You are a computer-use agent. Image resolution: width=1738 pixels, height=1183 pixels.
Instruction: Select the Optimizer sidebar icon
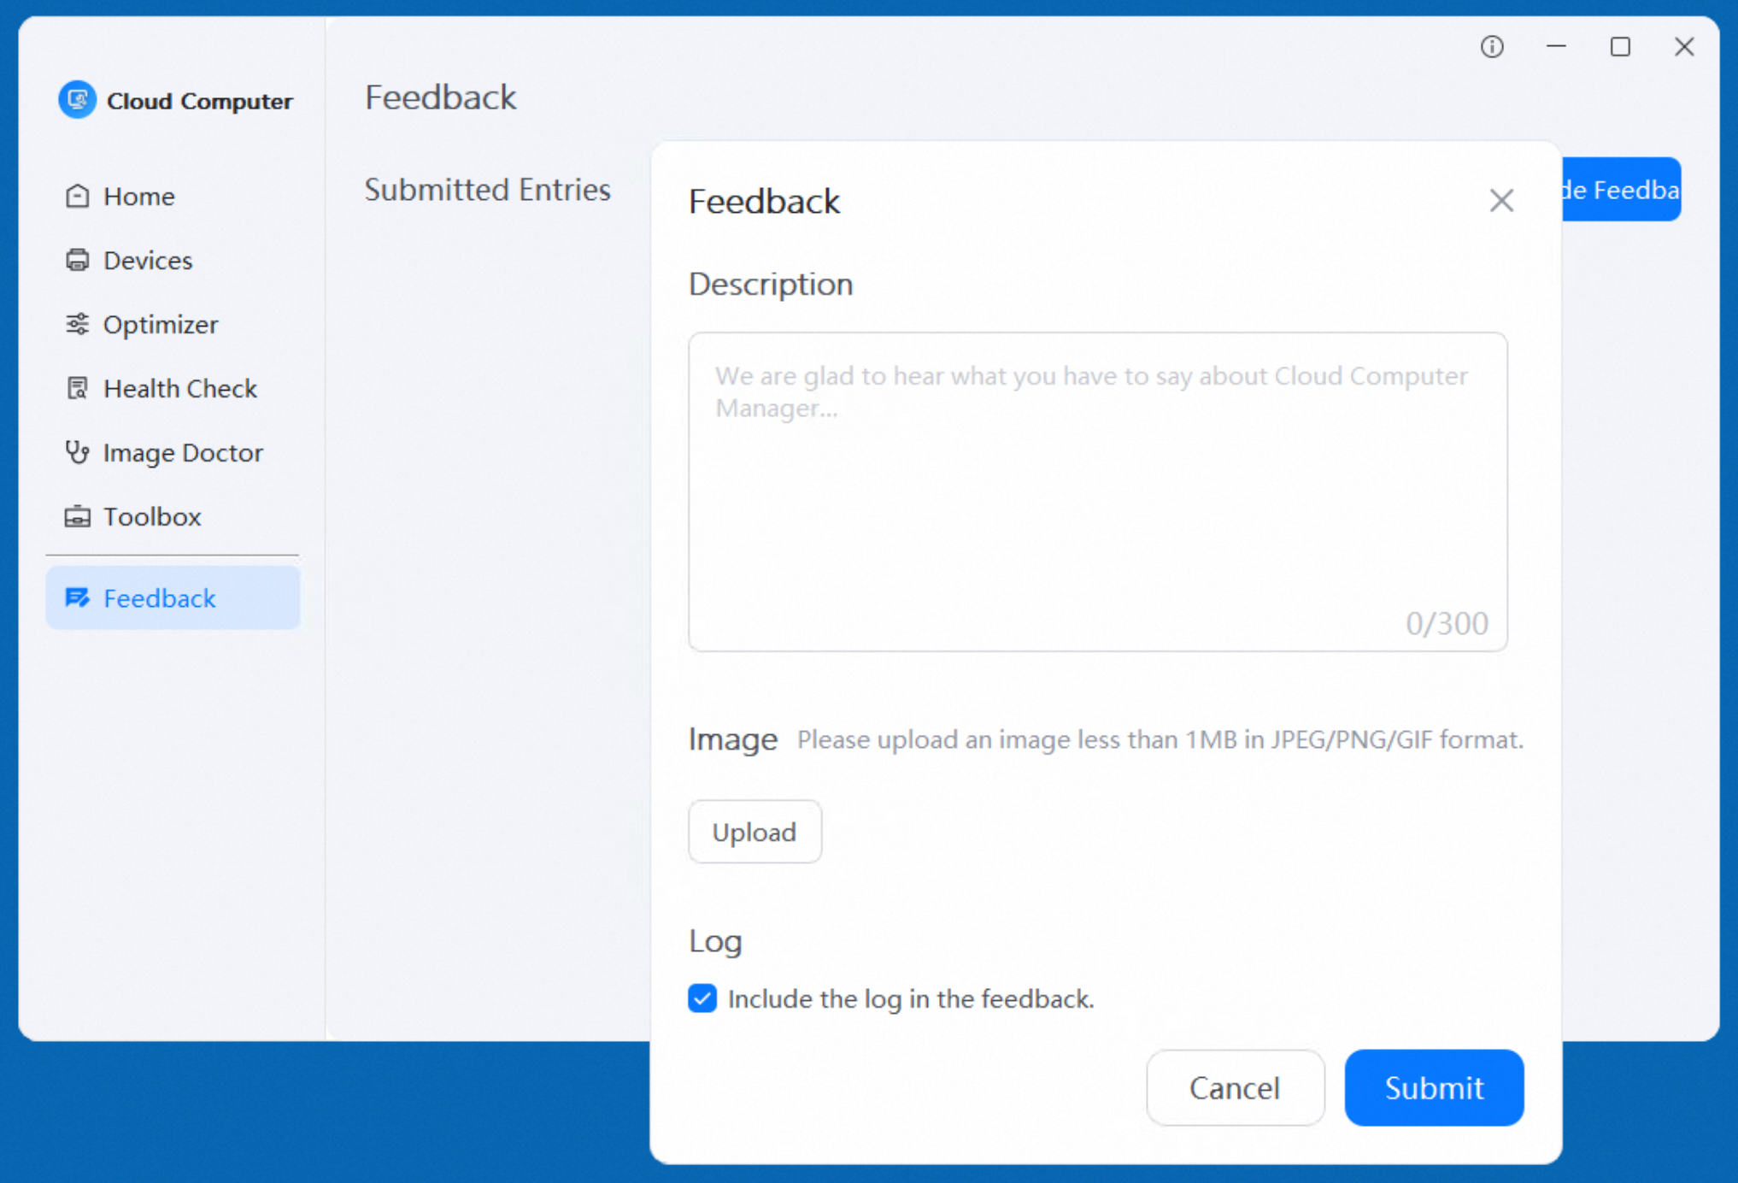pyautogui.click(x=77, y=324)
